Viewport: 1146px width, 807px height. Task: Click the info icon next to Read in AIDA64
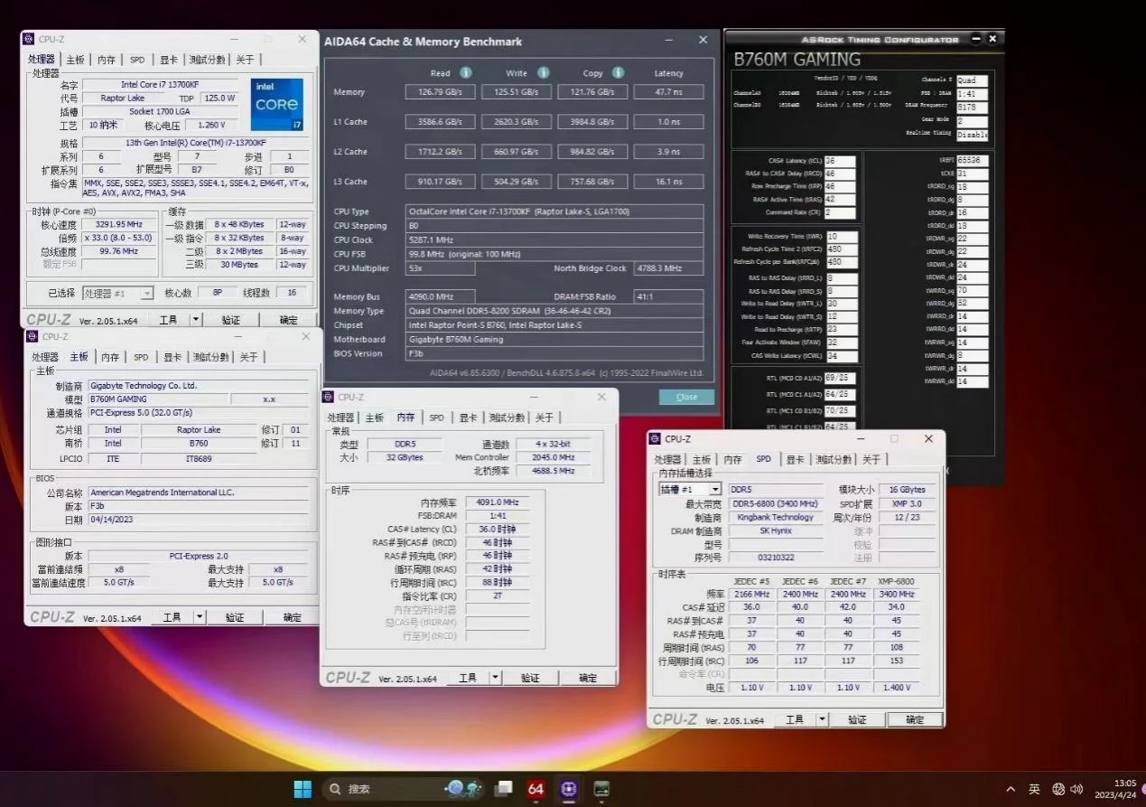[466, 73]
